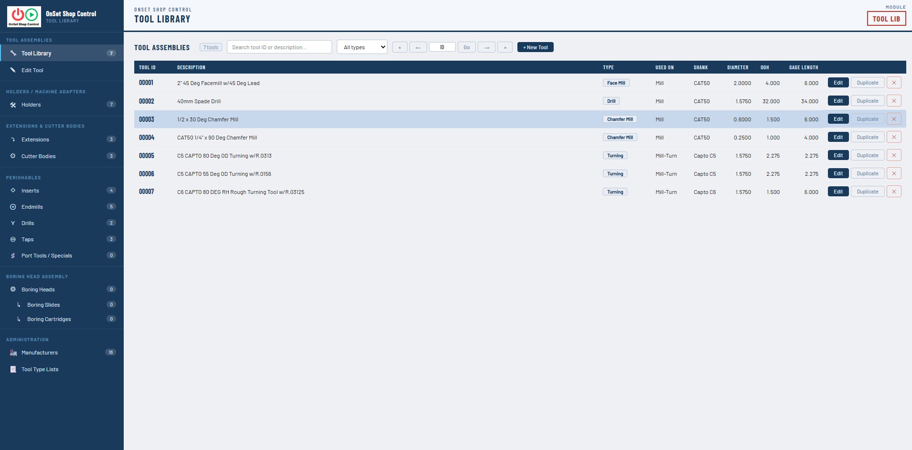Open Cutter Bodies in sidebar
The image size is (912, 450).
(62, 156)
